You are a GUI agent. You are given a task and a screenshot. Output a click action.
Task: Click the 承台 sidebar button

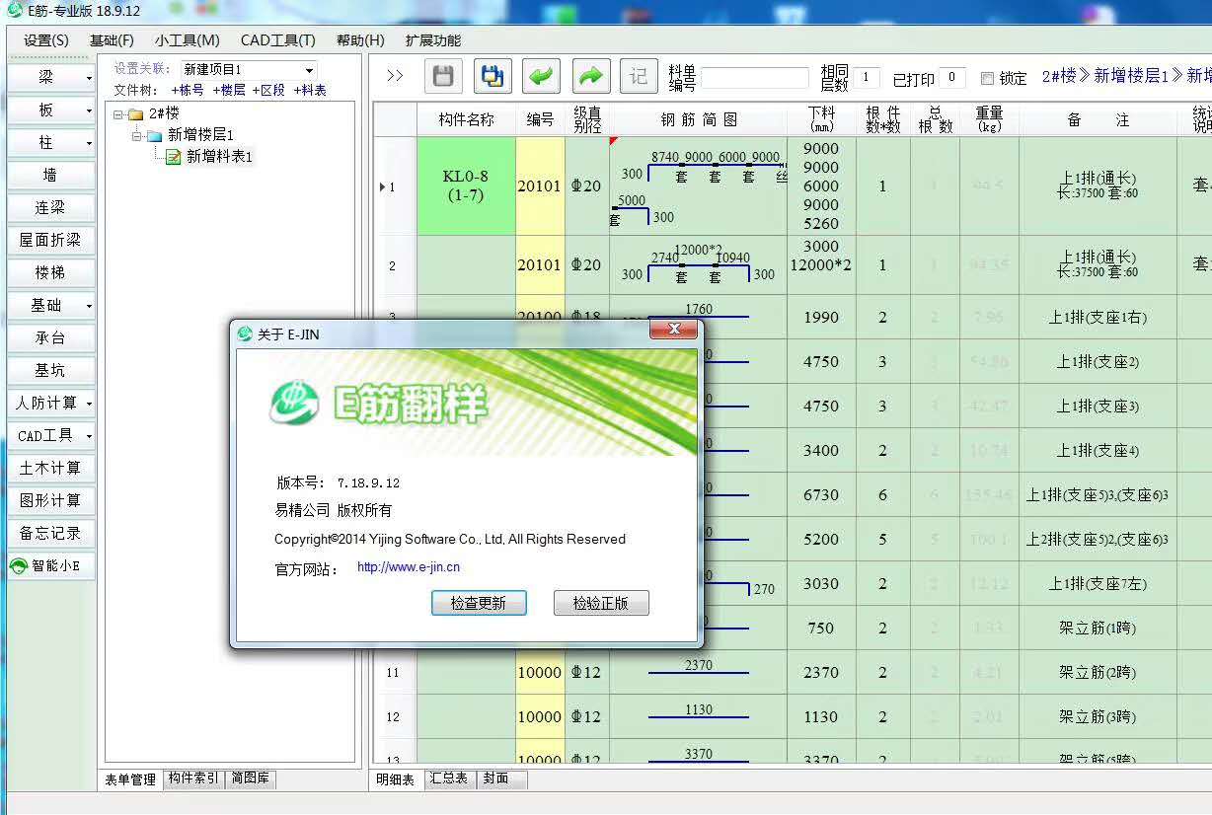point(51,338)
